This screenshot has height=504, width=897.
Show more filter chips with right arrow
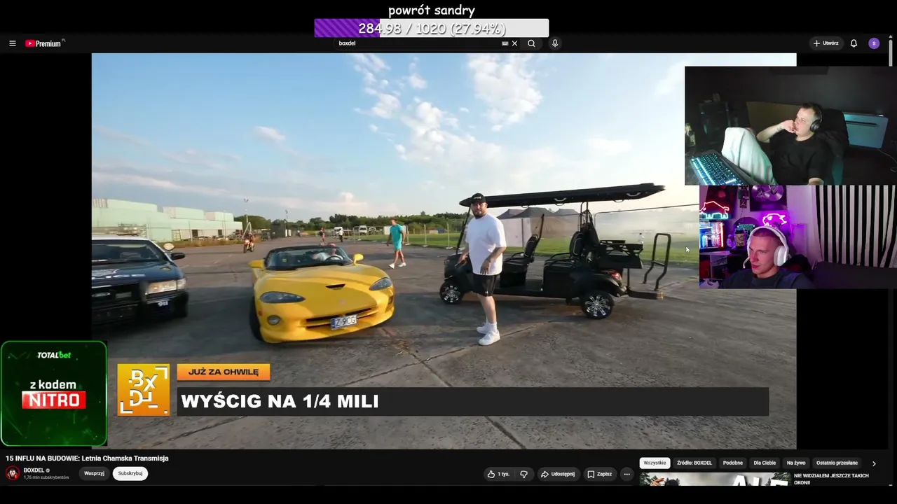point(874,463)
